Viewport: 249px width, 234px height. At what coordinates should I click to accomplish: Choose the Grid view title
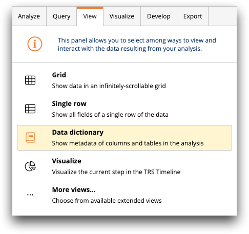pyautogui.click(x=59, y=75)
